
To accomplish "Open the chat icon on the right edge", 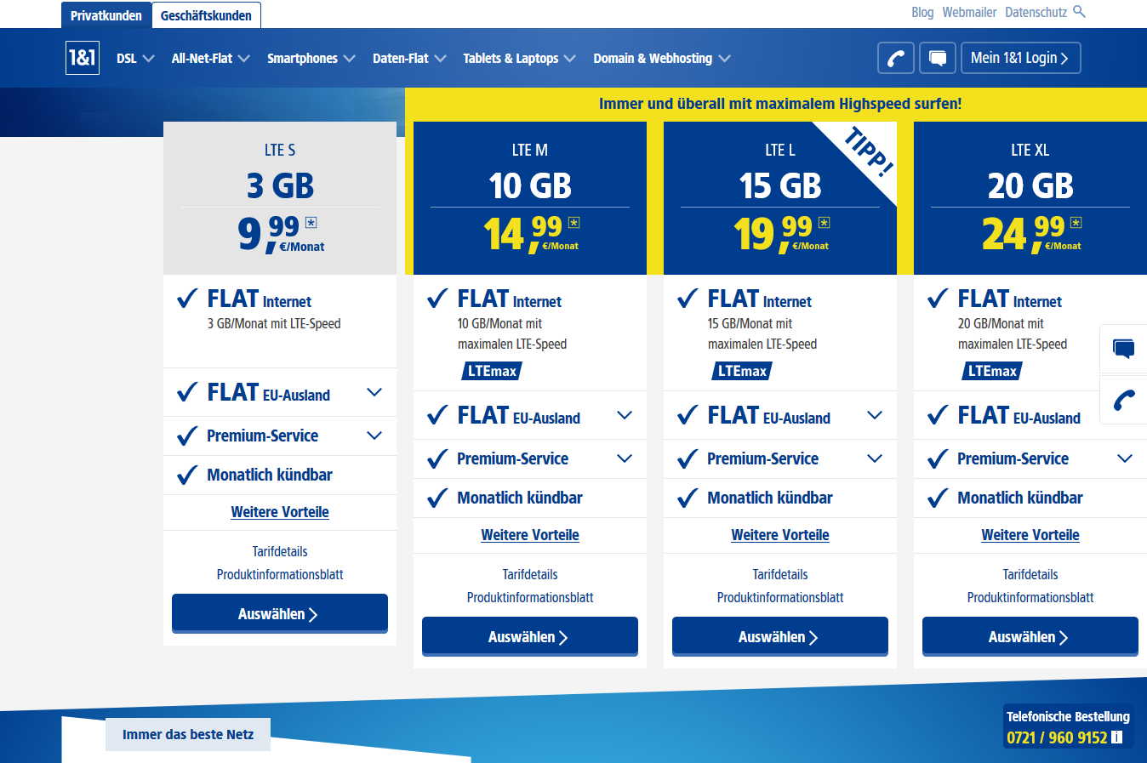I will click(1124, 349).
